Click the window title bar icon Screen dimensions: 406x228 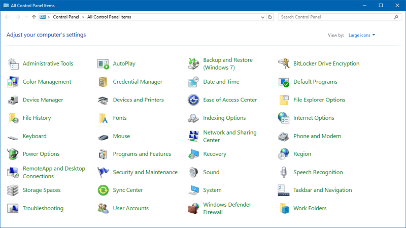tap(6, 6)
